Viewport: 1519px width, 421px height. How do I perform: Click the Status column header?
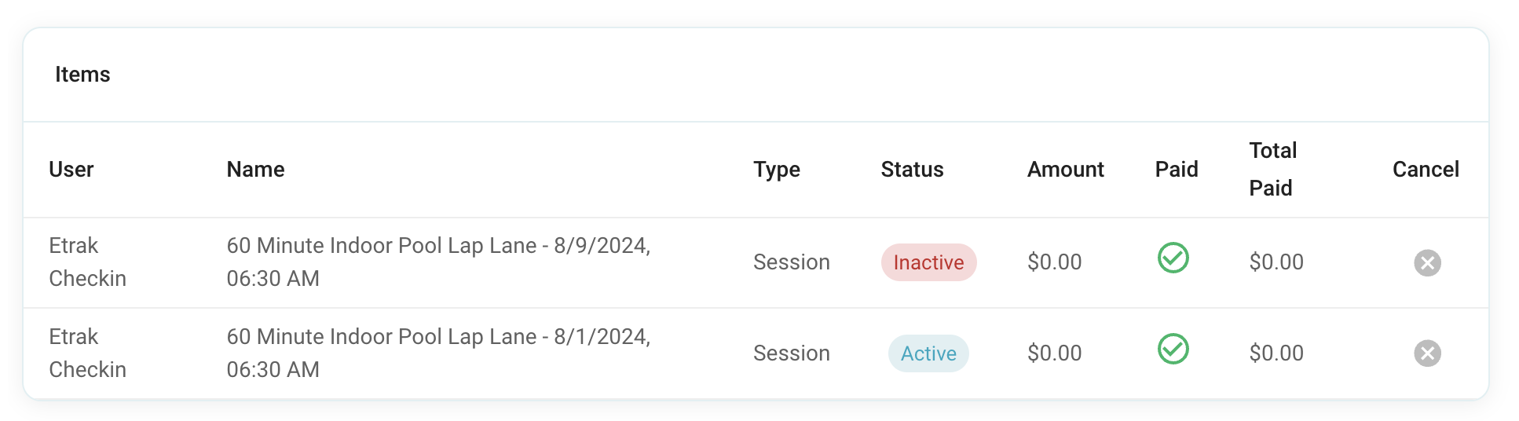click(x=912, y=170)
